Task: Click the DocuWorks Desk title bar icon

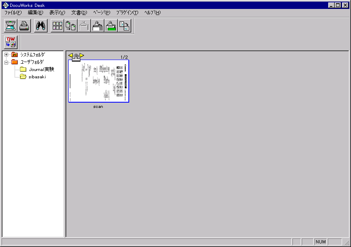Action: point(5,5)
